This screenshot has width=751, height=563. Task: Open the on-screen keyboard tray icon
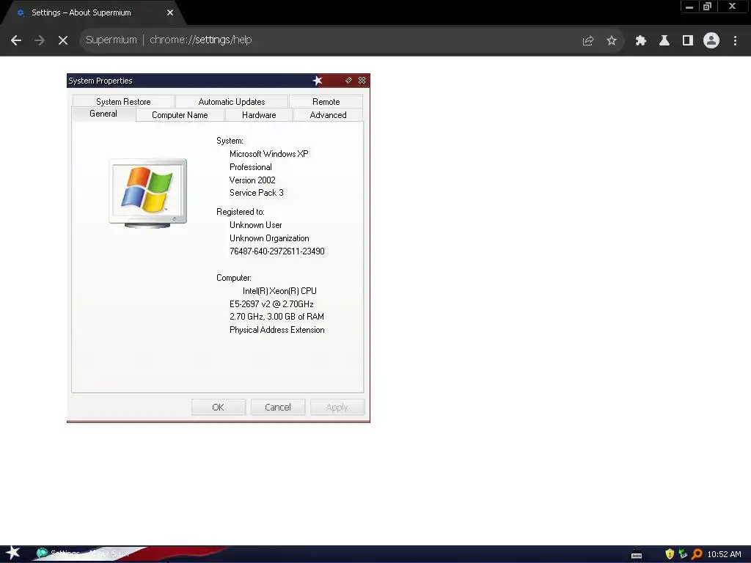tap(637, 555)
